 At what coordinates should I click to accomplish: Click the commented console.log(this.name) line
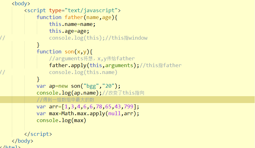coord(83,72)
